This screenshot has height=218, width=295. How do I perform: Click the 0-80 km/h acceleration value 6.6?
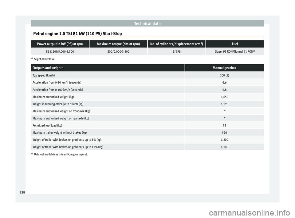click(x=224, y=83)
